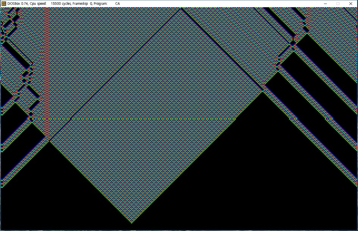This screenshot has width=358, height=231.
Task: Click the DOSBox icon in title bar
Action: [4, 4]
